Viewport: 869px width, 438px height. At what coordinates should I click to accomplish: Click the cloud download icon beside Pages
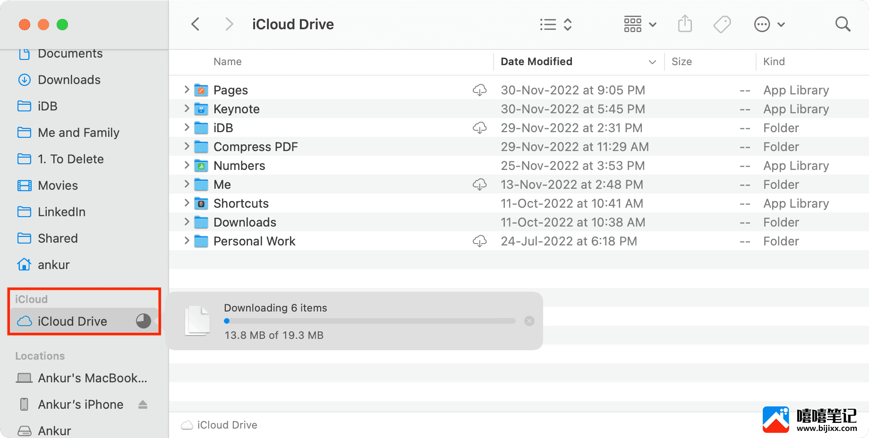[480, 90]
